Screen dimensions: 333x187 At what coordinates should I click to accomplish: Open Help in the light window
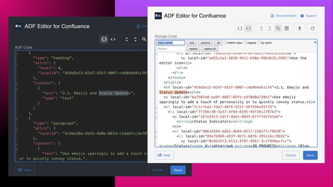pos(164,155)
